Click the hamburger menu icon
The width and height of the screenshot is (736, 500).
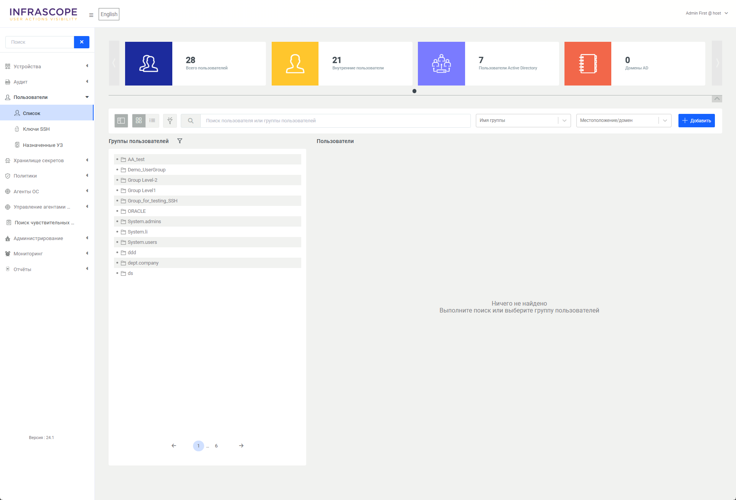91,15
